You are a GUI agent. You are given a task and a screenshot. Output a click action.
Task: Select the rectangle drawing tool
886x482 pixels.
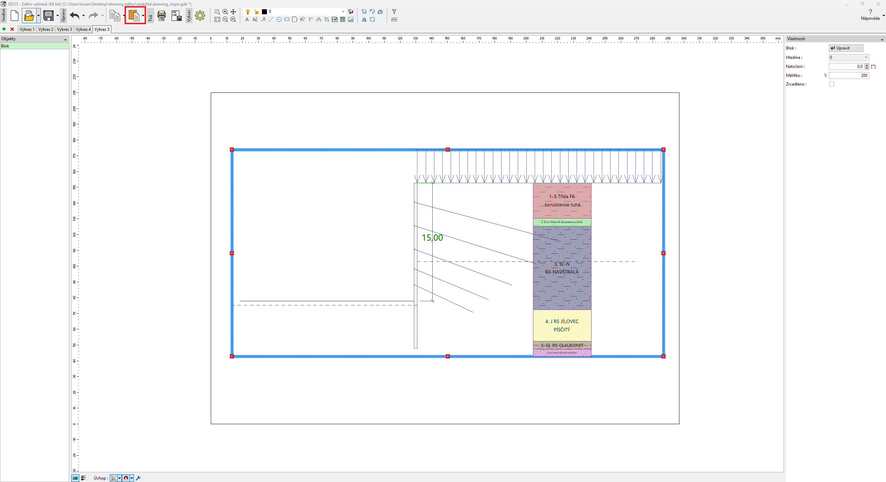click(287, 20)
